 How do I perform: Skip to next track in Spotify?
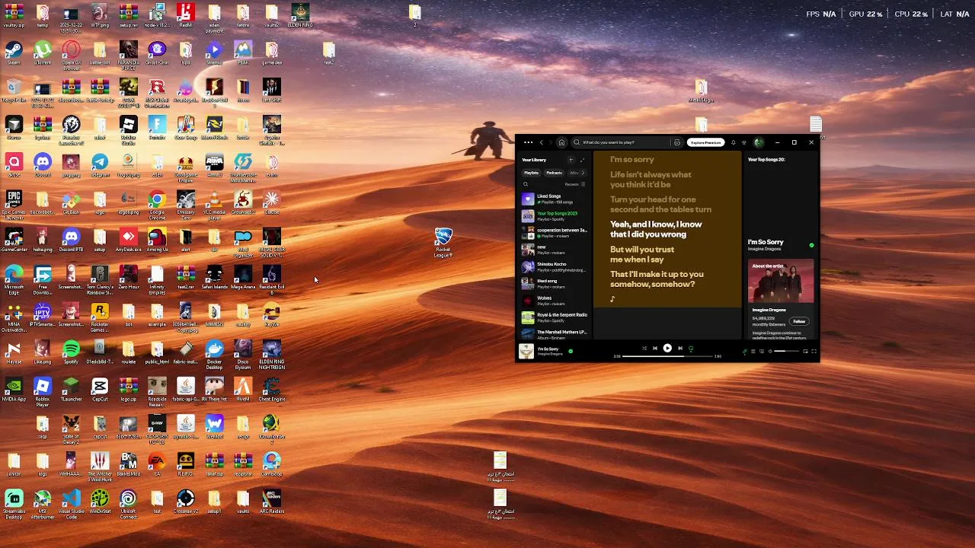click(x=680, y=349)
